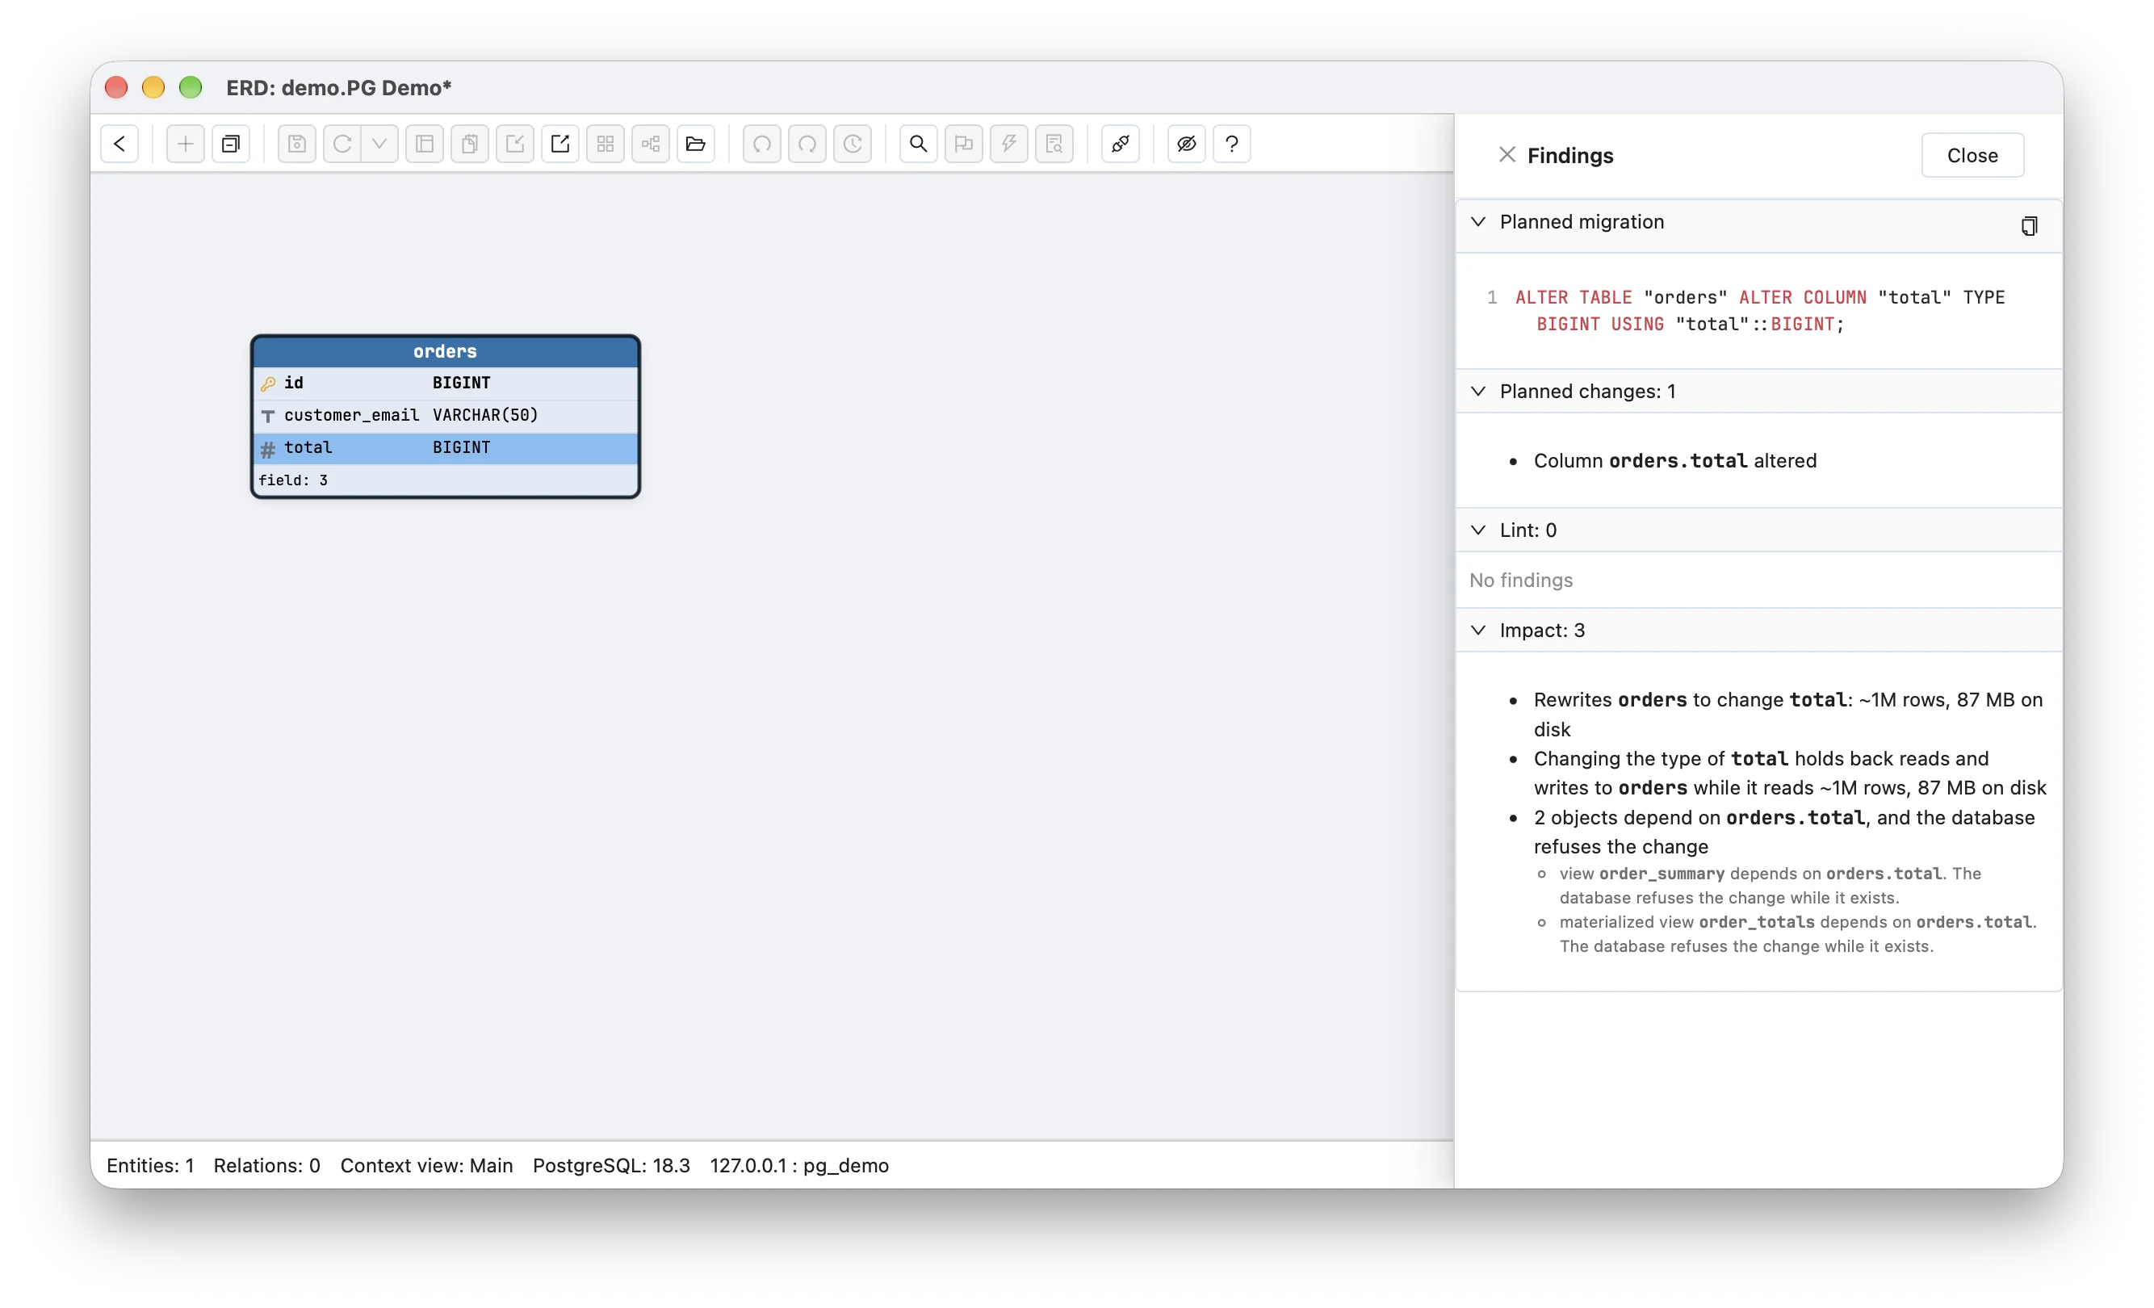Click the lightning bolt icon
Image resolution: width=2154 pixels, height=1308 pixels.
1009,144
